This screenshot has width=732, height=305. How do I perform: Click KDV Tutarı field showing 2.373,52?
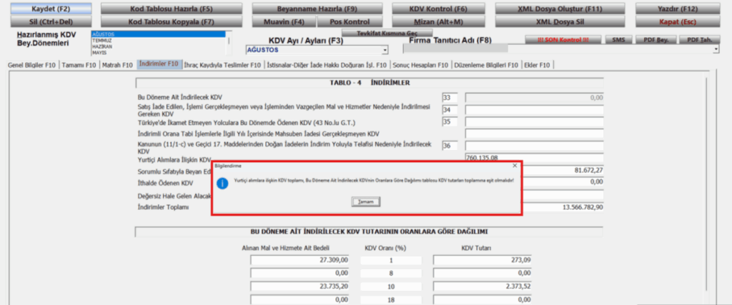coord(483,287)
